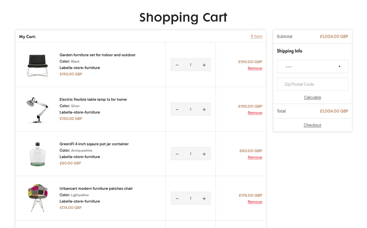Increase quantity of Garden furniture set
The image size is (367, 228).
[x=204, y=65]
